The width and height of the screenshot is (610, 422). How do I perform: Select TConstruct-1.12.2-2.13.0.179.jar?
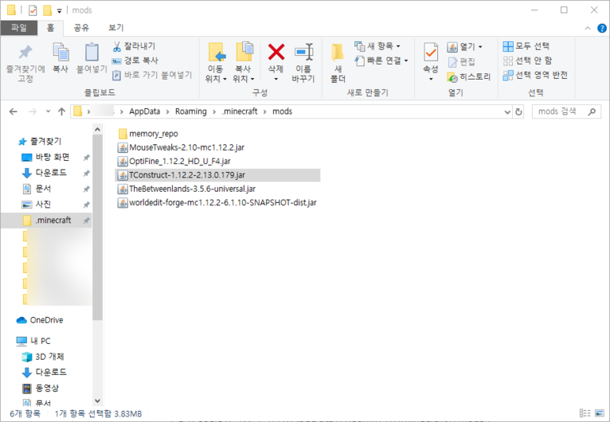[x=218, y=175]
